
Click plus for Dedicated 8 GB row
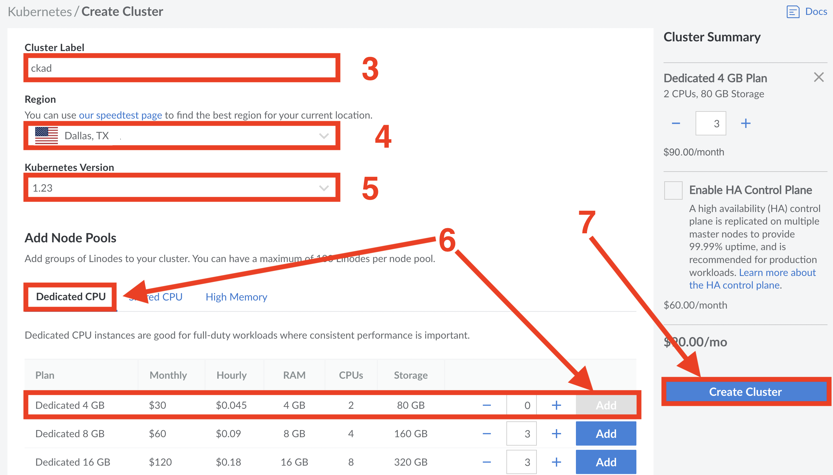556,434
